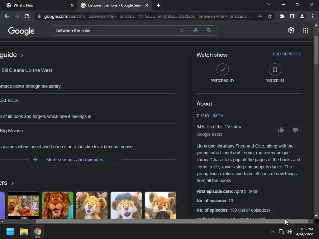Reload the current page
319x239 pixels.
(x=27, y=16)
